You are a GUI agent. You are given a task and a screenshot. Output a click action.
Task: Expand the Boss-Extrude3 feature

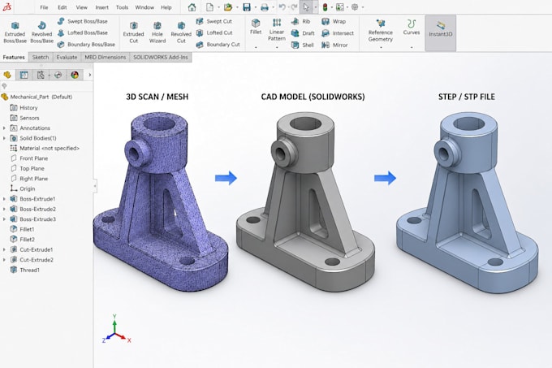4,219
